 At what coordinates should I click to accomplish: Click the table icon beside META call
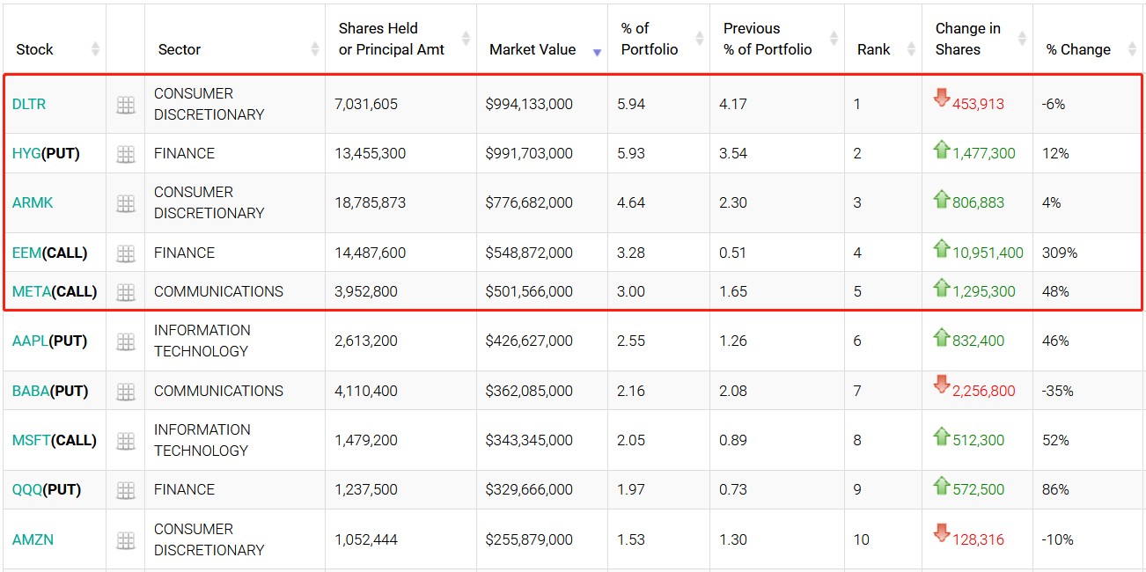pyautogui.click(x=126, y=292)
